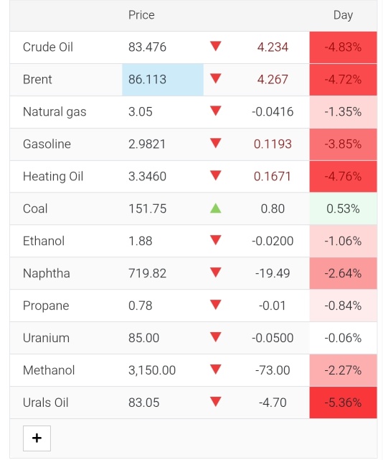Open the Crude Oil commodity link
Screen dimensions: 383x460
[48, 47]
